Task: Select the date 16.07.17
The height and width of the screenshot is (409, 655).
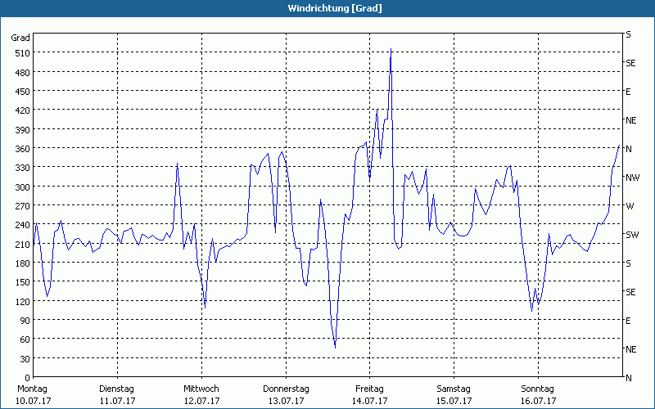Action: point(539,401)
